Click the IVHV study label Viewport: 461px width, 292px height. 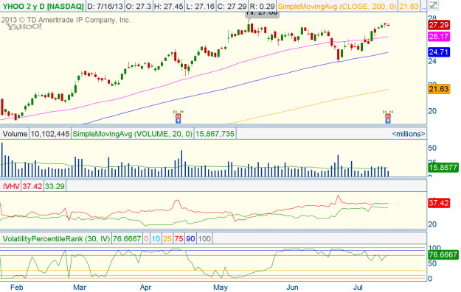click(x=11, y=186)
